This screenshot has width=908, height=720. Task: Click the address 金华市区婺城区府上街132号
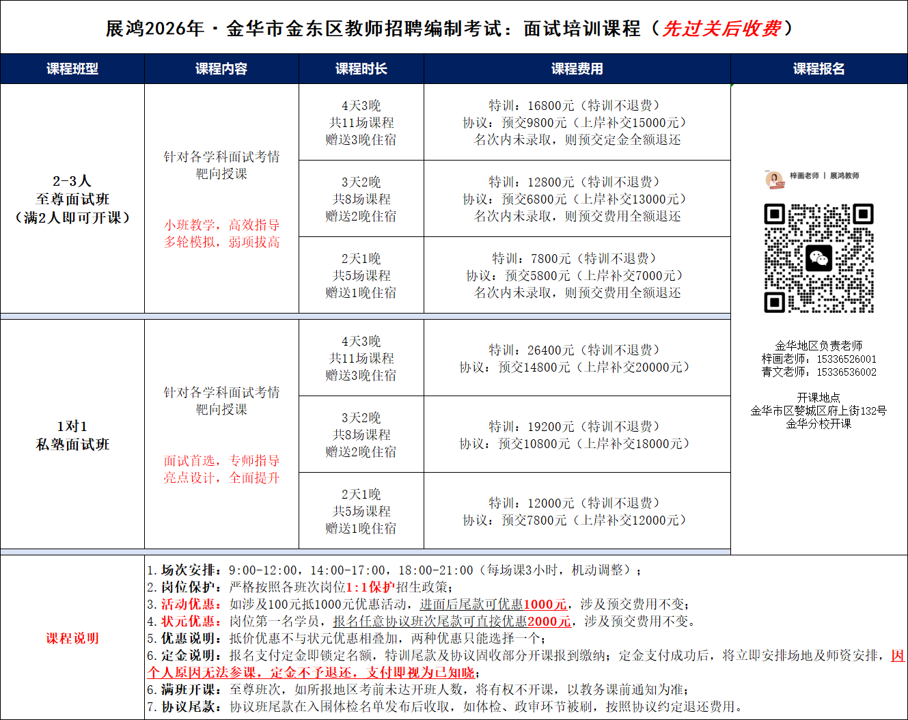(x=818, y=411)
